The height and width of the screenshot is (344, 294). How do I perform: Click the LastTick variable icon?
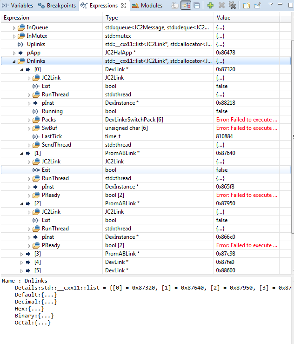point(36,136)
